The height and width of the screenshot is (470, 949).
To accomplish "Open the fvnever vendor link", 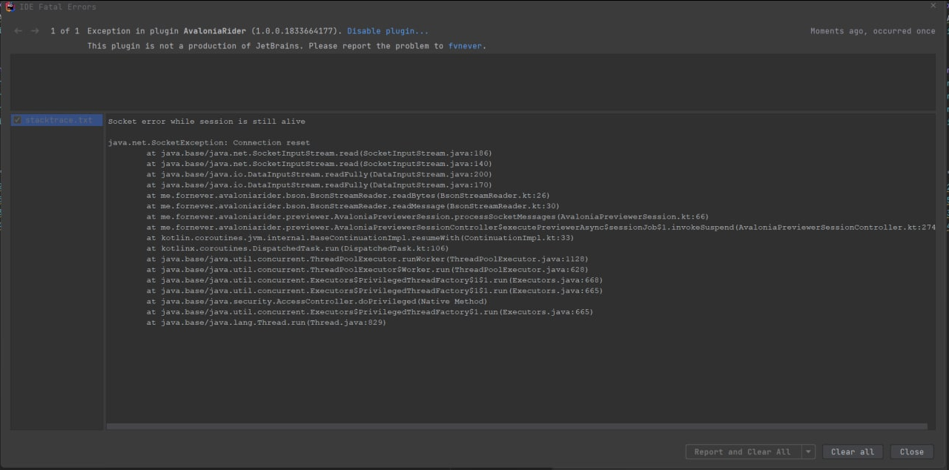I will click(465, 46).
